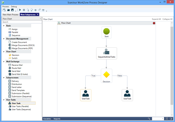Collapse the User Tasks group

click(4, 100)
